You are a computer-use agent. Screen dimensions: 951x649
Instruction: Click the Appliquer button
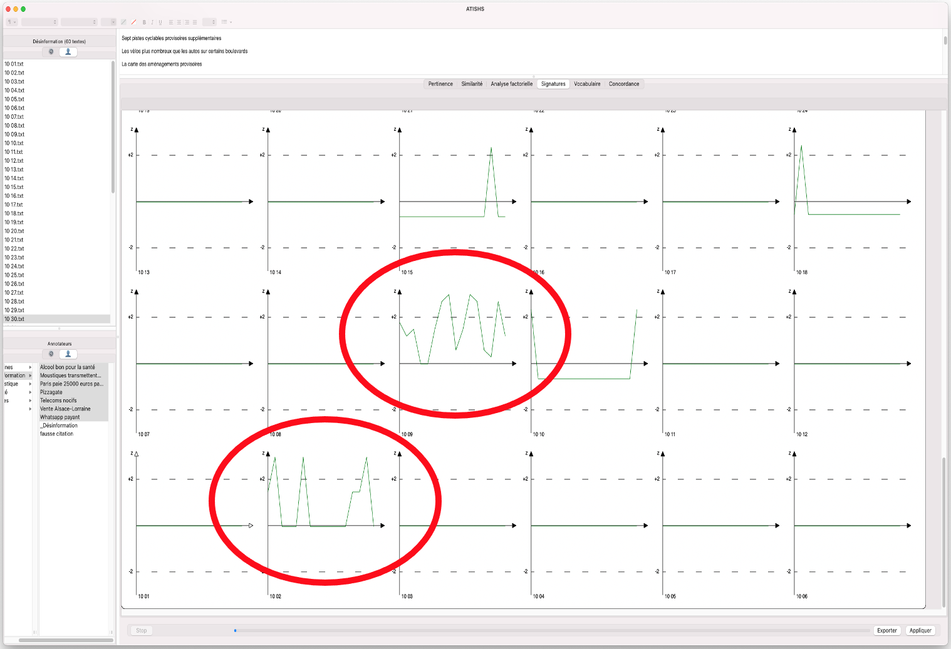[x=920, y=630]
